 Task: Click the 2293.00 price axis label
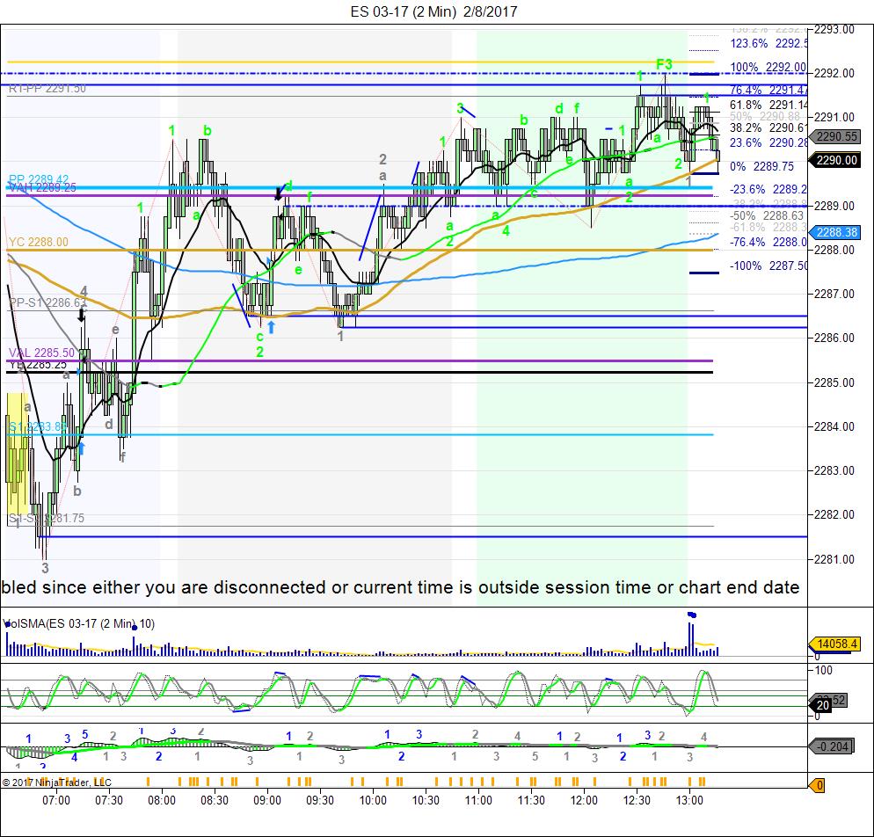point(834,30)
